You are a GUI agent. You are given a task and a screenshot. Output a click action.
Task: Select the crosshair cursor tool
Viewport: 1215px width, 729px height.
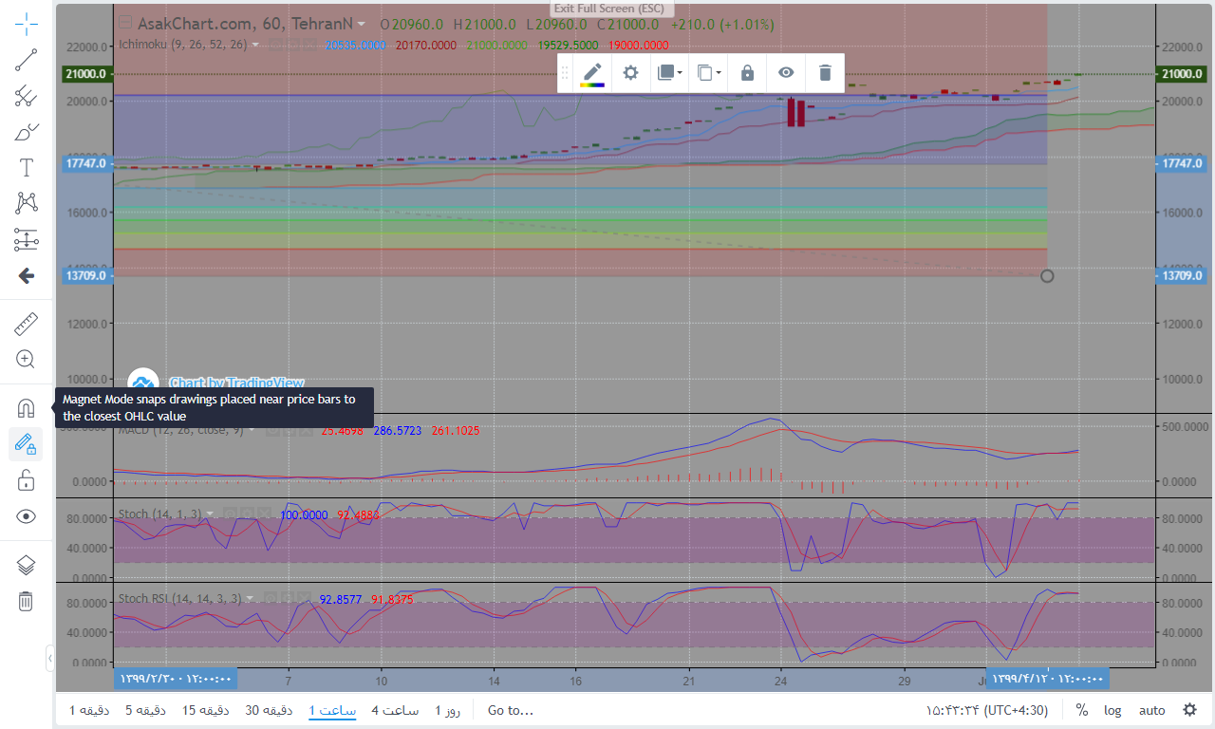27,24
